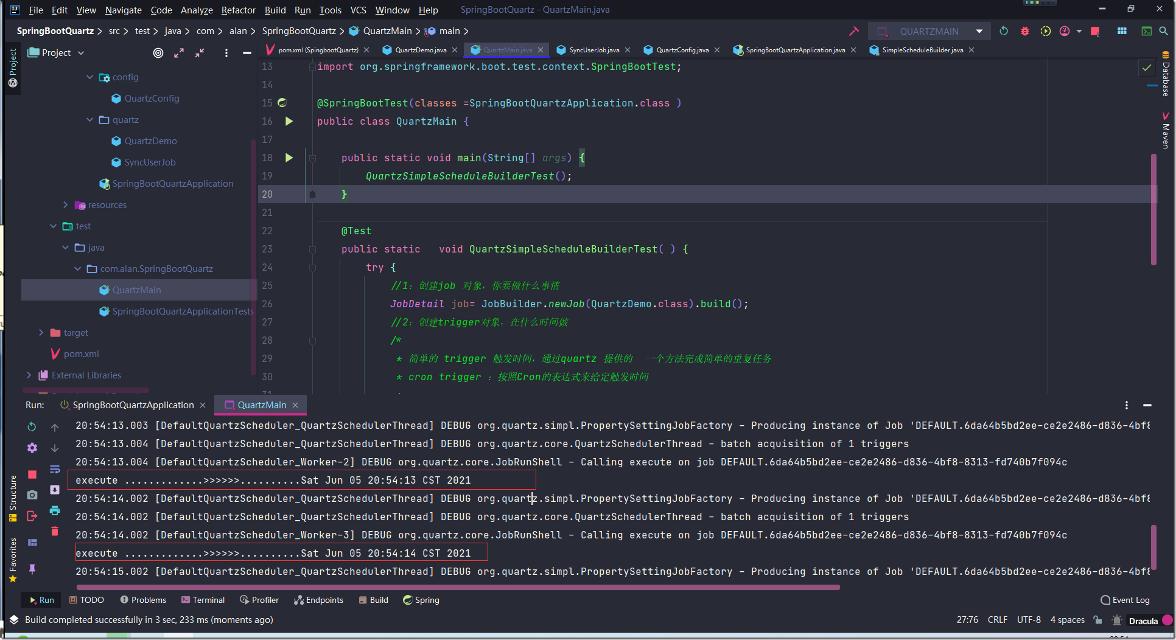Collapse com.alan.SpringBootQuartz package
Viewport: 1176px width, 640px height.
[77, 269]
